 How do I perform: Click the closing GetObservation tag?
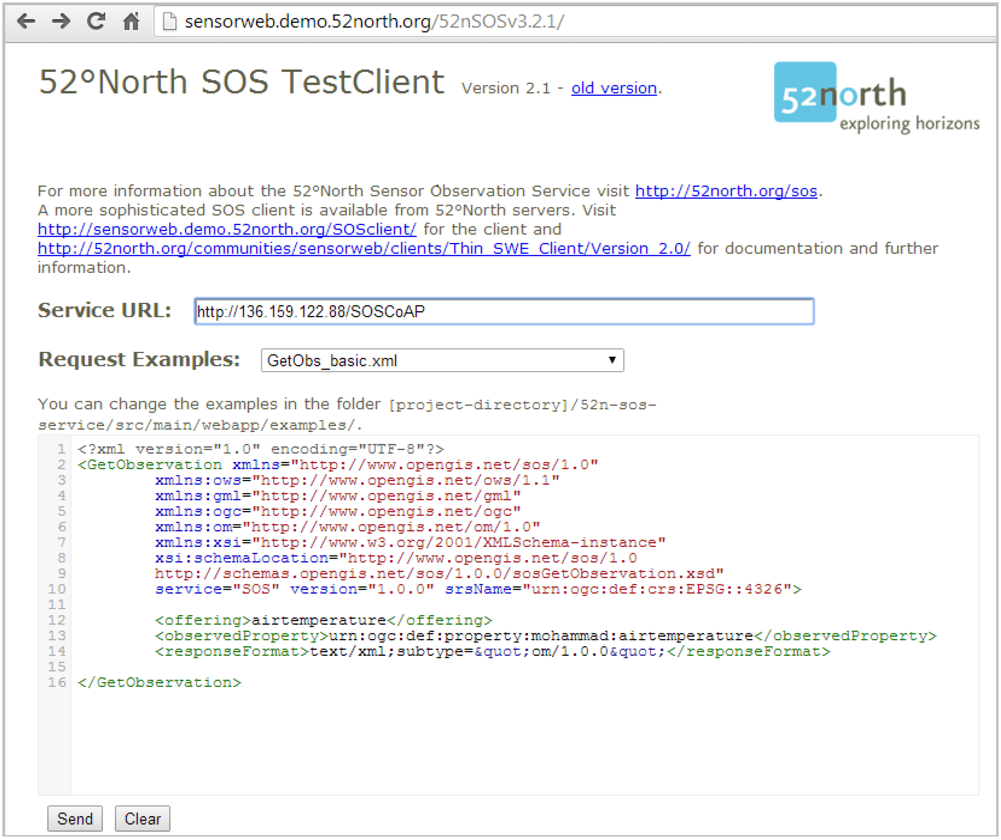click(160, 683)
